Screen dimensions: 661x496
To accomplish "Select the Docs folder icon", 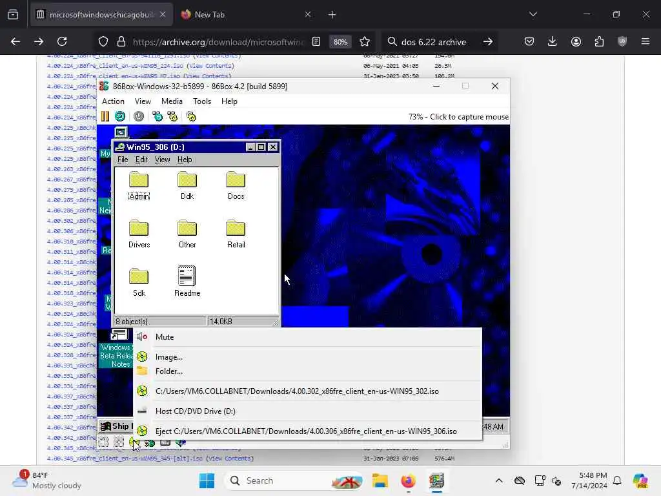I will (236, 186).
